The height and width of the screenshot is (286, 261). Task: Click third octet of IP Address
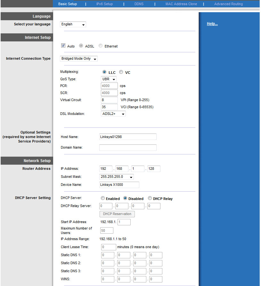pos(138,169)
